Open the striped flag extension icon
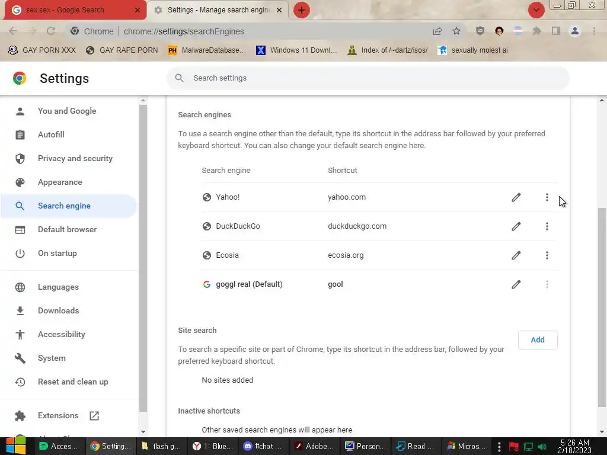The image size is (607, 455). tap(518, 31)
